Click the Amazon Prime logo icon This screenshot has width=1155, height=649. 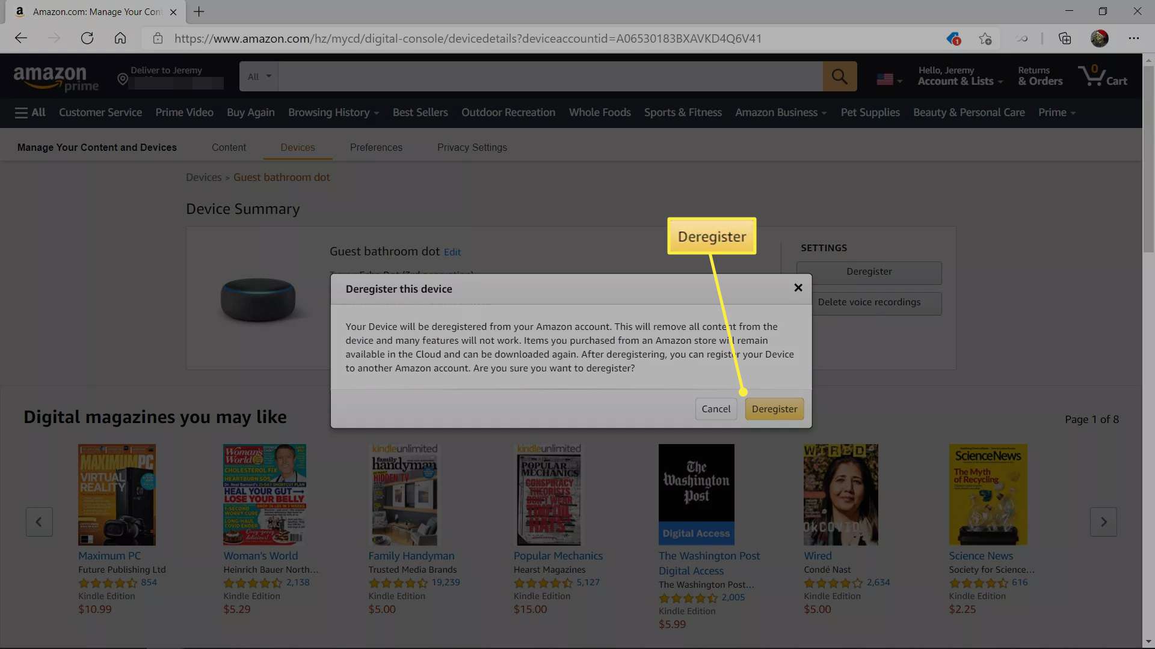pos(55,76)
